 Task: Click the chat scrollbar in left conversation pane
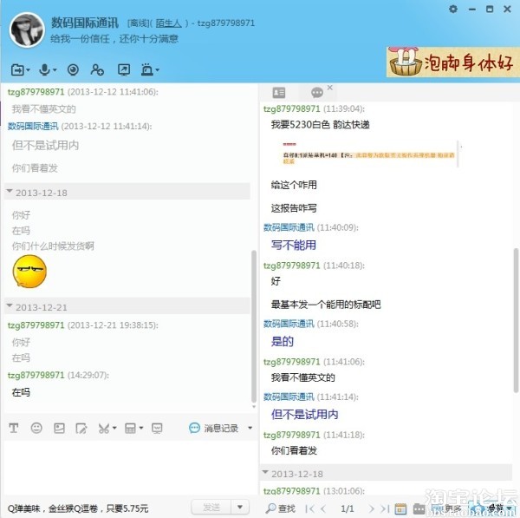coord(254,325)
